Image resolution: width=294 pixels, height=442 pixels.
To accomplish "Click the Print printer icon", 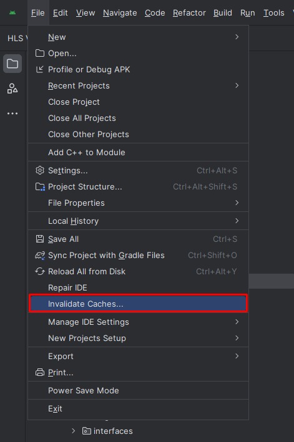I will point(40,372).
